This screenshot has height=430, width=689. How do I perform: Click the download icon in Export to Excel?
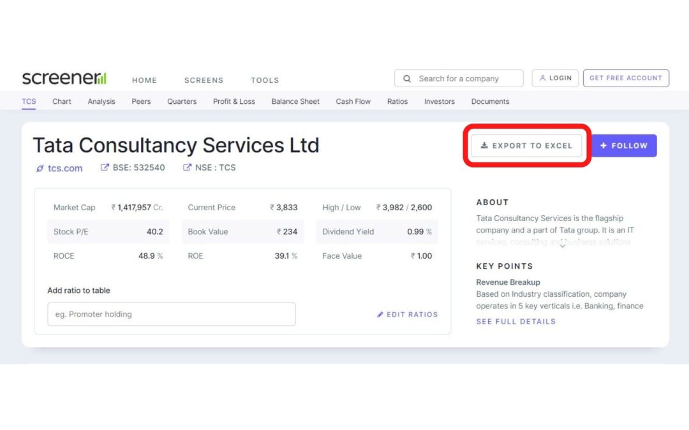pos(484,145)
